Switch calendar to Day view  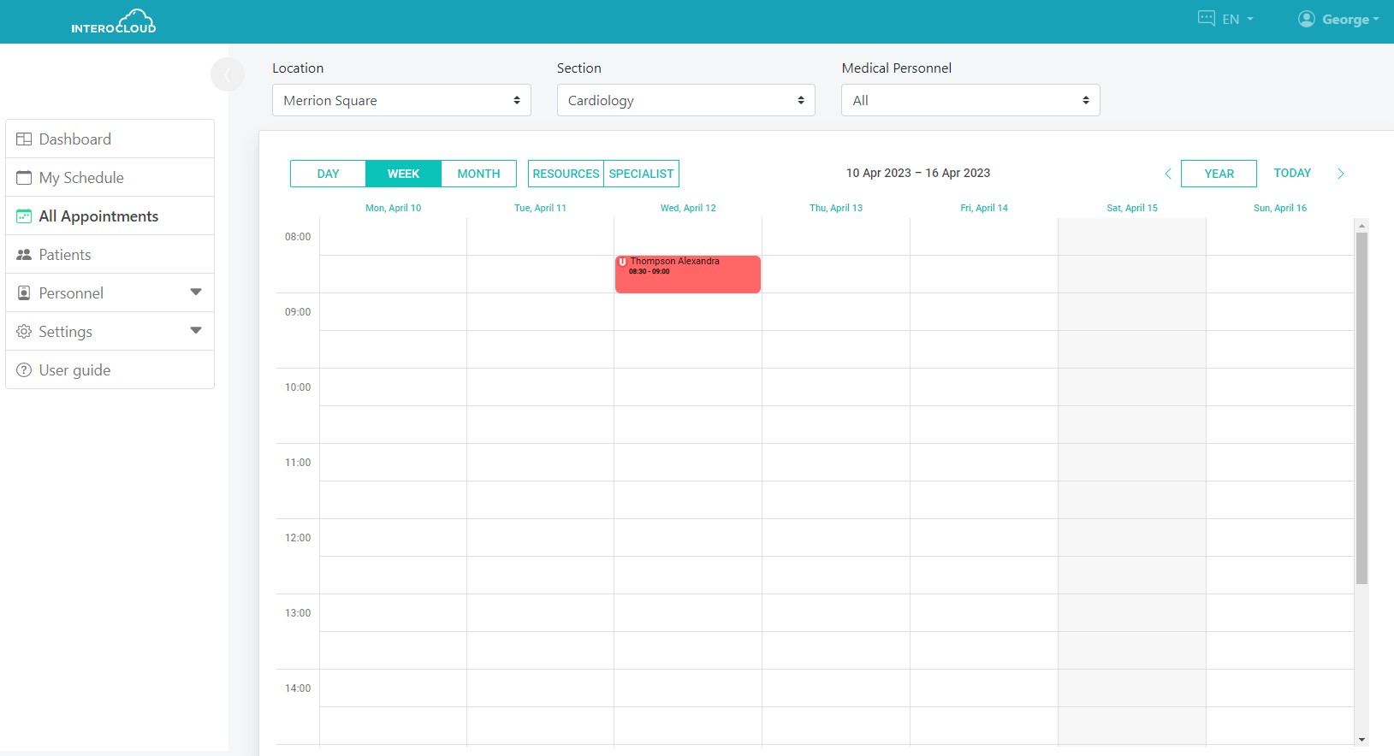pyautogui.click(x=328, y=174)
